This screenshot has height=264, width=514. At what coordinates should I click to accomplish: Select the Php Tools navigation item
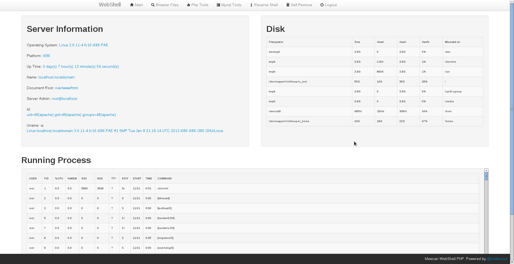tap(200, 5)
